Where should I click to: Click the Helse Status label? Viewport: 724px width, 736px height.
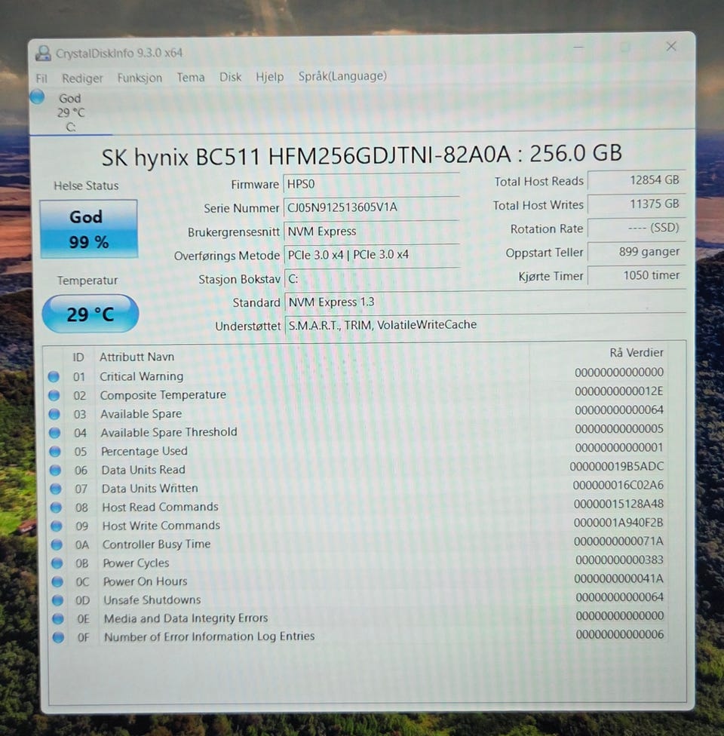tap(86, 186)
